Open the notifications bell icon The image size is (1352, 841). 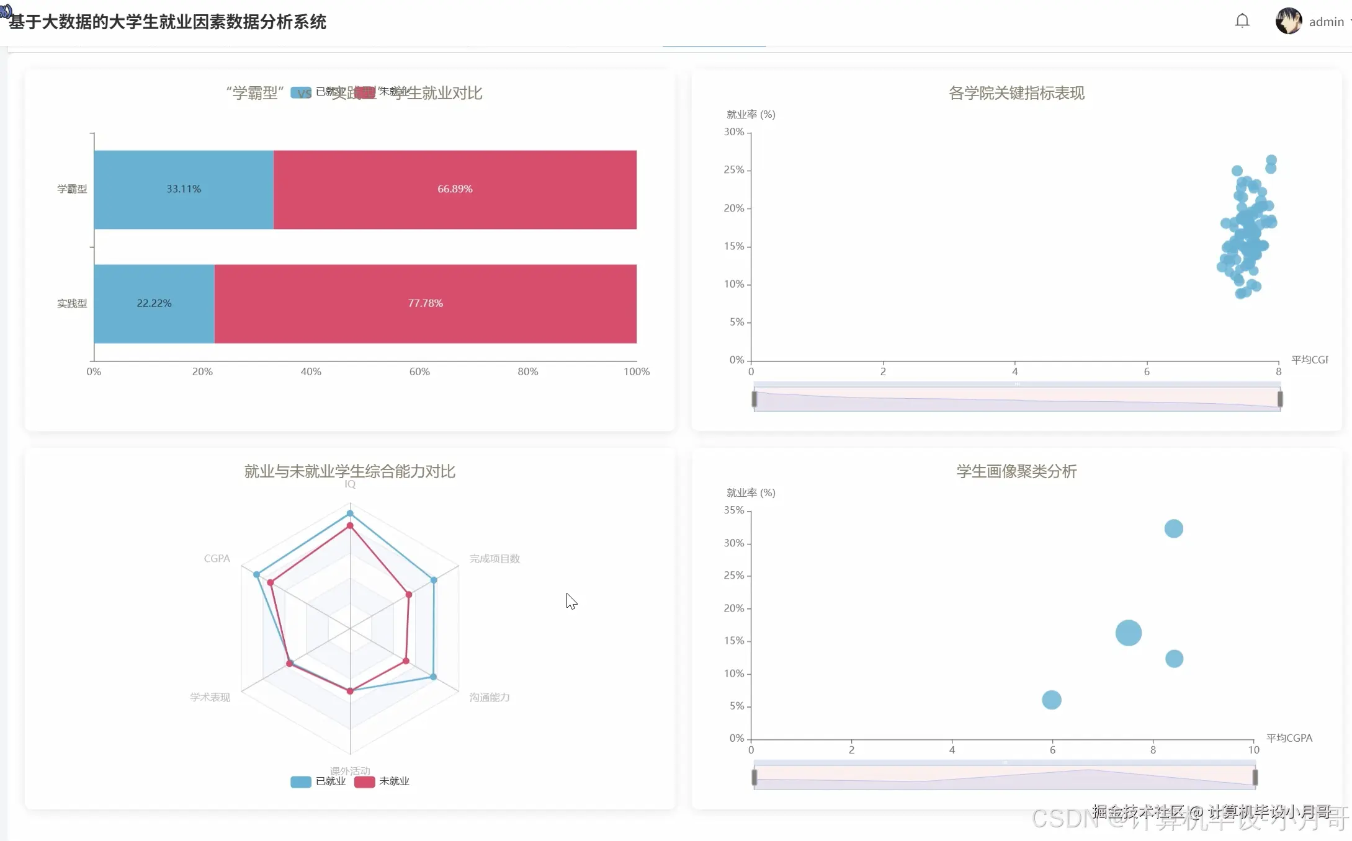(1242, 20)
